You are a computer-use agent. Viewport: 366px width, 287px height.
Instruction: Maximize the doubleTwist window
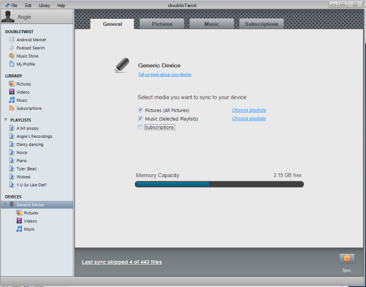[x=343, y=5]
